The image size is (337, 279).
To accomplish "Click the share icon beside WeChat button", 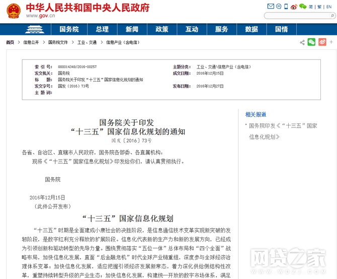I will click(302, 42).
